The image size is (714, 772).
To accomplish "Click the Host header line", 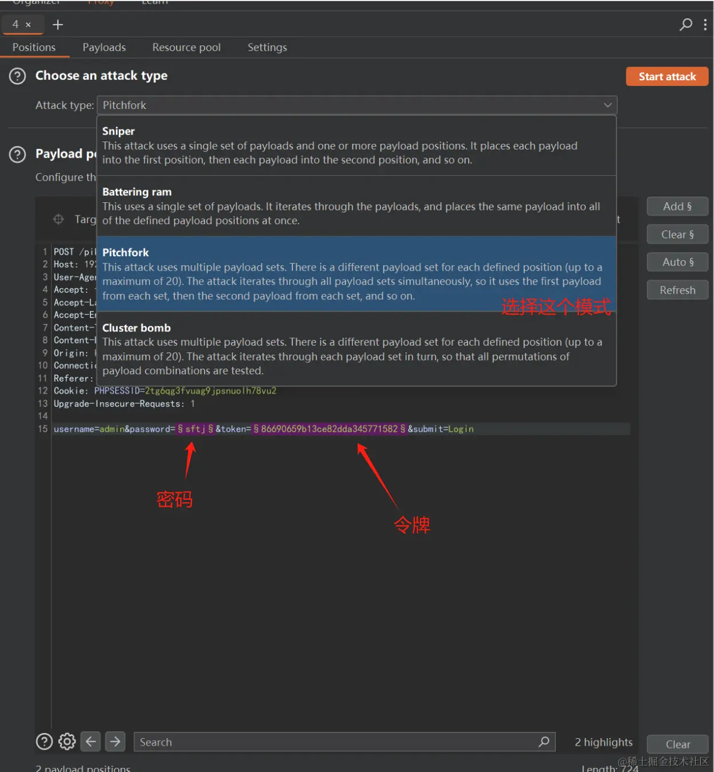I will [x=74, y=264].
